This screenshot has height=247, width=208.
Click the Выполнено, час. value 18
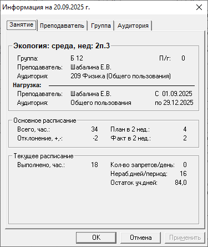click(94, 165)
